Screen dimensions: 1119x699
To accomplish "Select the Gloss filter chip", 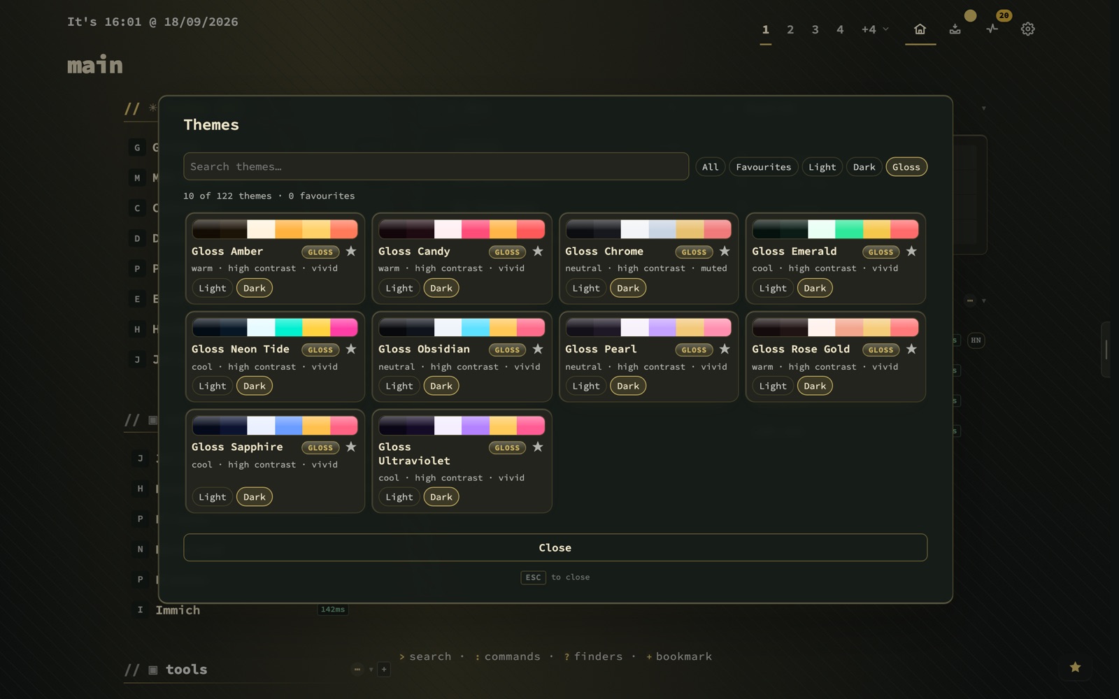I will 906,167.
